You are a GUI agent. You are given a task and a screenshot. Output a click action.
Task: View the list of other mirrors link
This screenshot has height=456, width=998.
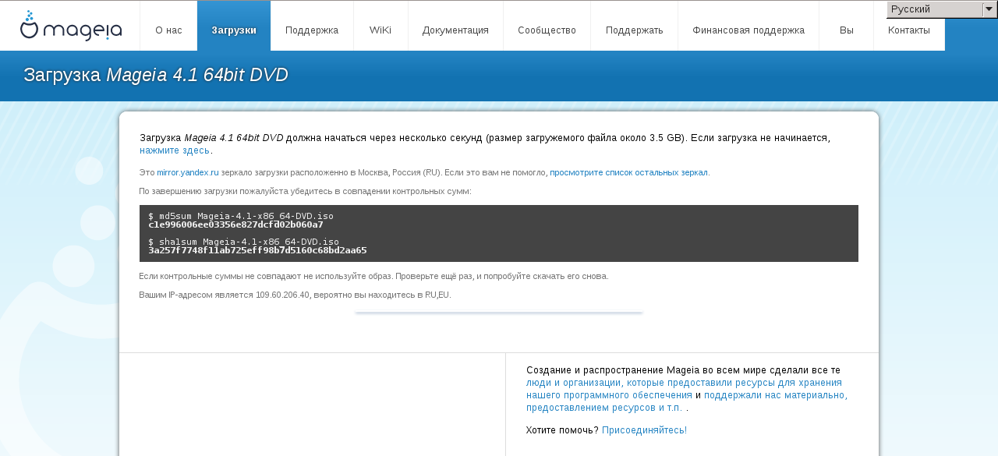628,172
